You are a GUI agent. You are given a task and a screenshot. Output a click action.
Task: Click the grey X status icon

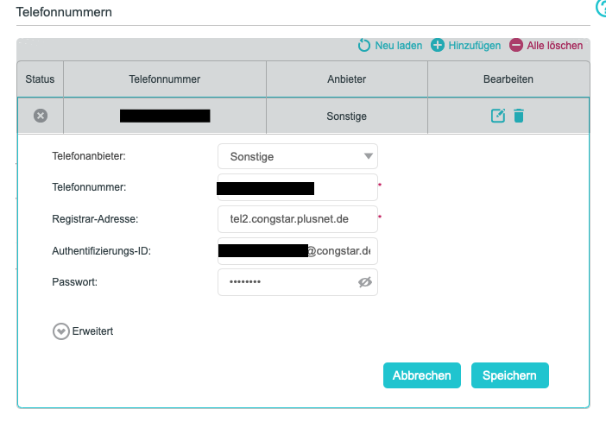click(x=40, y=116)
